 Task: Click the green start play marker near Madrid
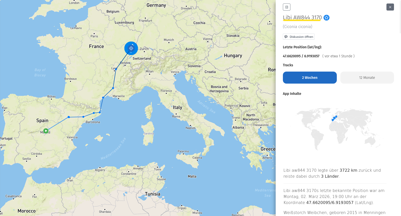[x=46, y=131]
